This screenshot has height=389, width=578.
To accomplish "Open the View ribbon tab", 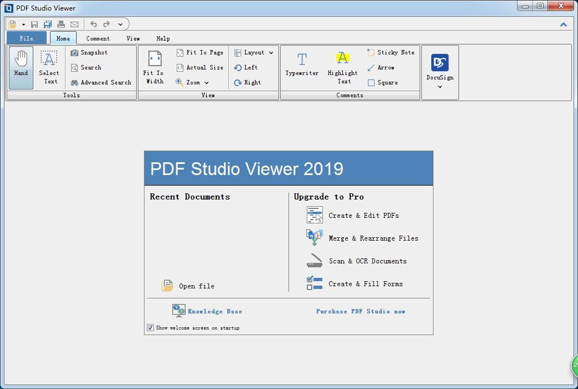I will (133, 38).
